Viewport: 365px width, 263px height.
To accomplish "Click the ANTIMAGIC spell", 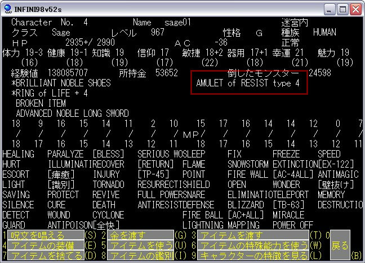I will tap(338, 174).
